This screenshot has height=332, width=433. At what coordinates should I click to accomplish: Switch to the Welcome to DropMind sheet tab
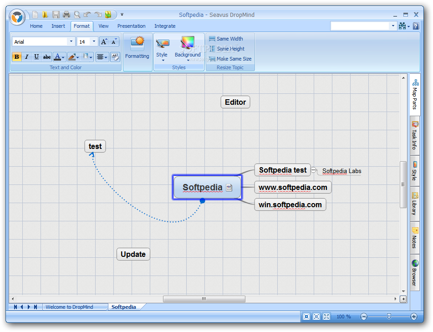coord(69,307)
